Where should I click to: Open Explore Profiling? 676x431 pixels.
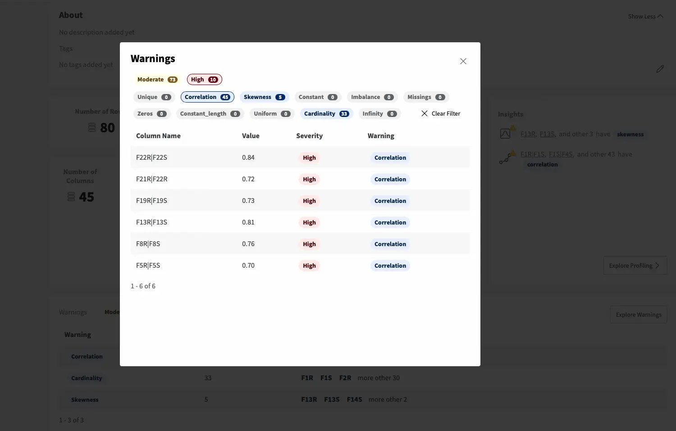635,265
